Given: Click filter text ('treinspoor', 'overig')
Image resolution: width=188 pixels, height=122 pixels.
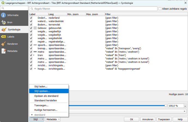Looking at the screenshot, I should [x=129, y=48].
